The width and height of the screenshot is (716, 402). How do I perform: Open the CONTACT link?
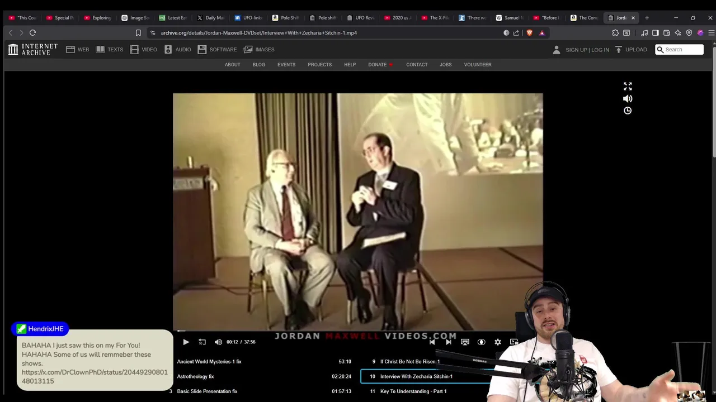417,65
